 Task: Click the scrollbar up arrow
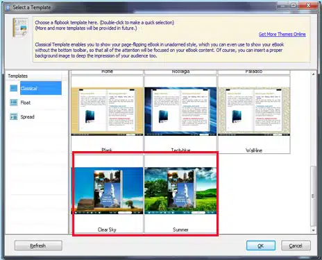[x=313, y=74]
